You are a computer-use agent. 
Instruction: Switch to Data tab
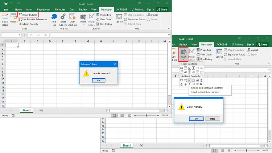pos(72,9)
